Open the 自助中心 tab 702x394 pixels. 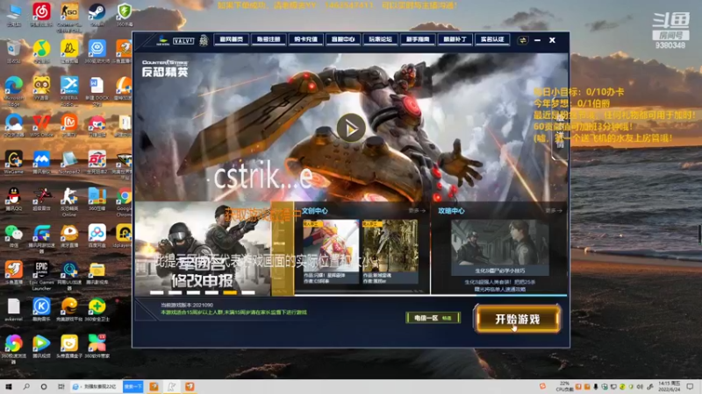pos(343,39)
